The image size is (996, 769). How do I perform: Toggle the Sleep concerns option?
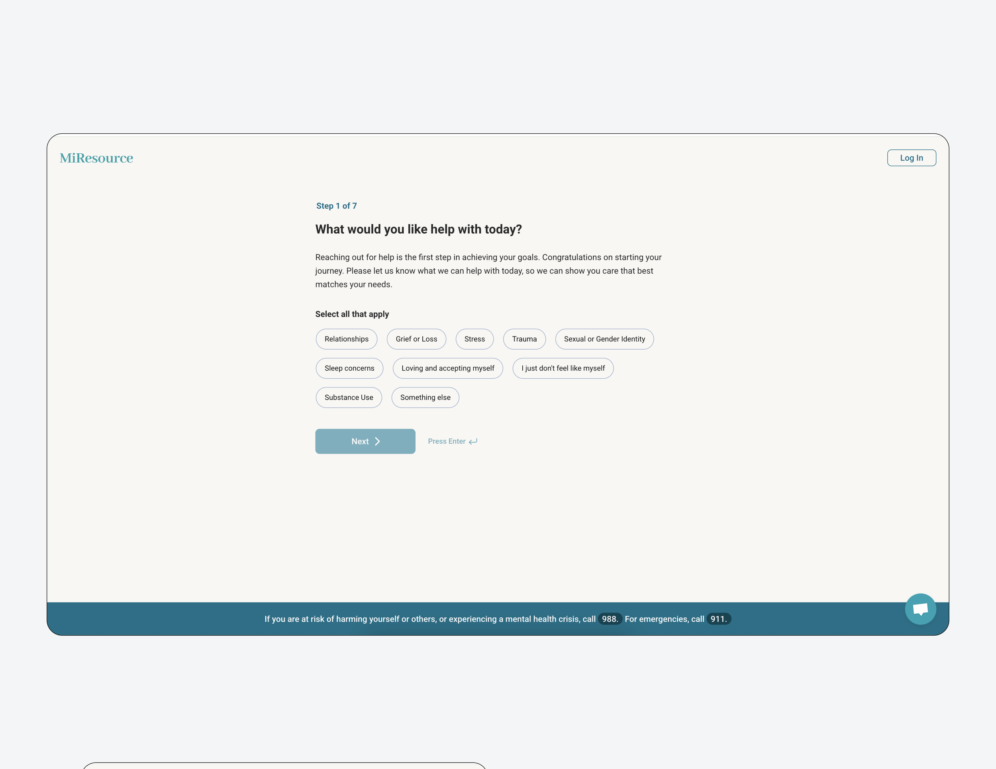349,368
